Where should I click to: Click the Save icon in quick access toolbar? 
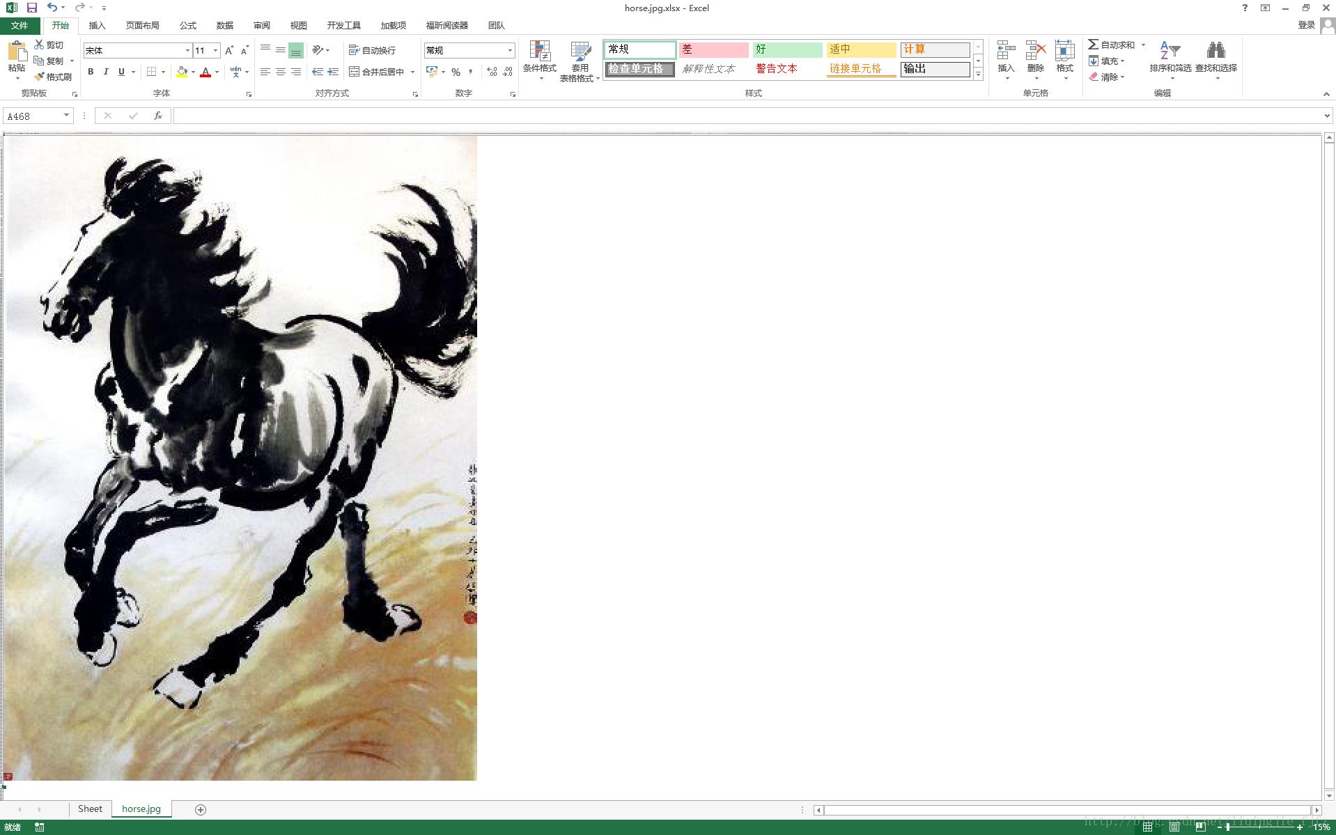coord(32,8)
